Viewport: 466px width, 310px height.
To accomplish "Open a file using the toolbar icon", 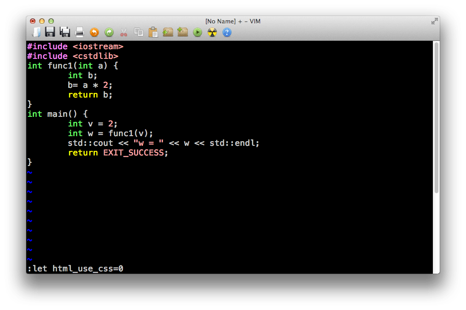I will (37, 32).
